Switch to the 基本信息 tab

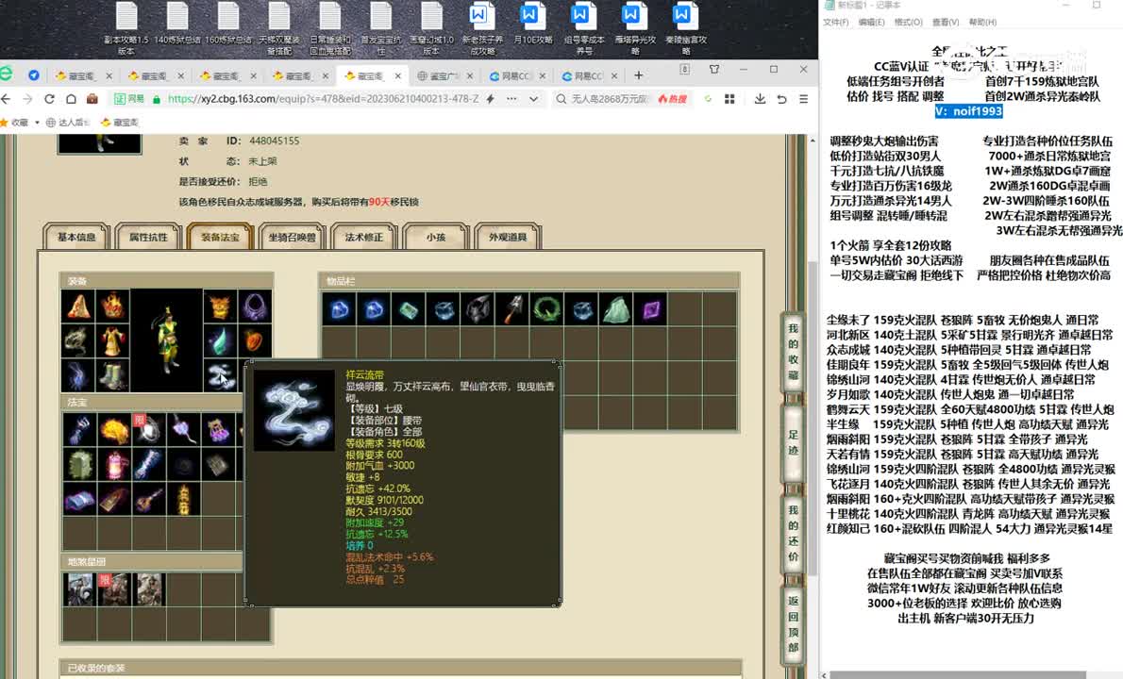76,238
